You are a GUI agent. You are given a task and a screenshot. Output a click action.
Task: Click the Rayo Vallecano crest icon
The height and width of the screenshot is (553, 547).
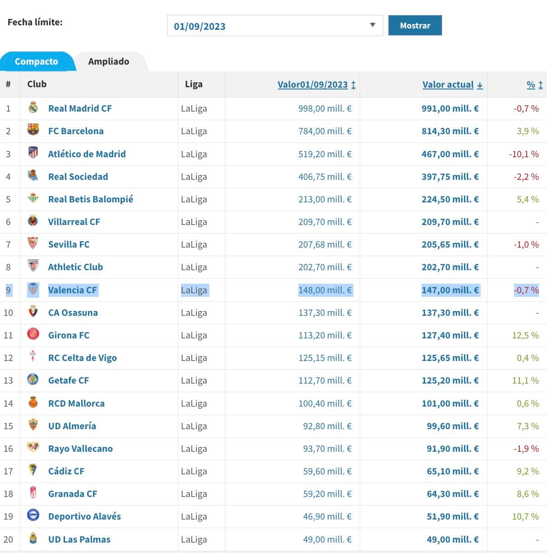pyautogui.click(x=33, y=447)
